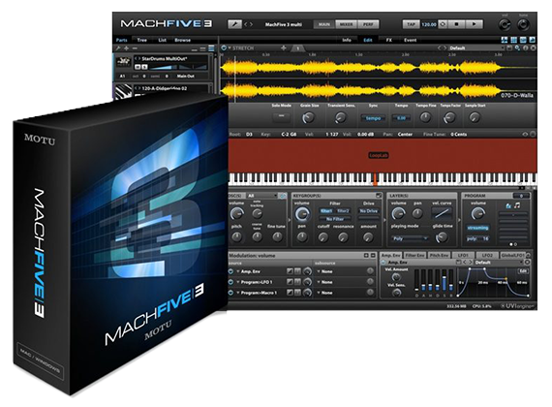The image size is (552, 407).
Task: Open the Main Out output selector
Action: 186,77
